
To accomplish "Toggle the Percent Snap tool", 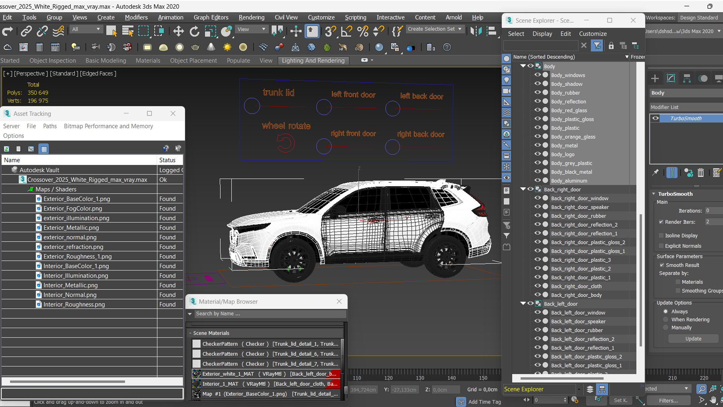I will click(363, 31).
